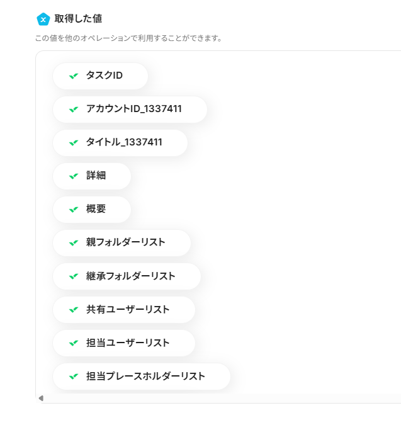
Task: Click the blue pentagon icon beside 取得した値
Action: (x=43, y=20)
